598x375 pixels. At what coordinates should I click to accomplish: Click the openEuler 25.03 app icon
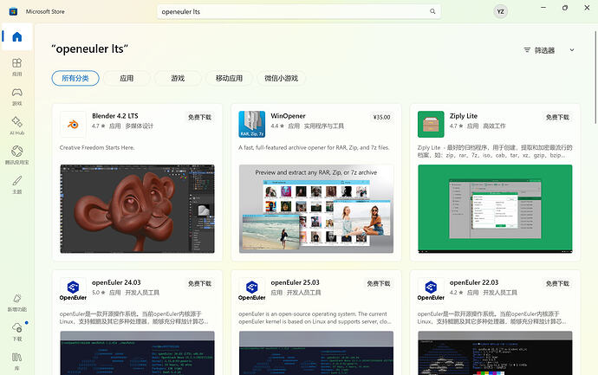[x=251, y=290]
